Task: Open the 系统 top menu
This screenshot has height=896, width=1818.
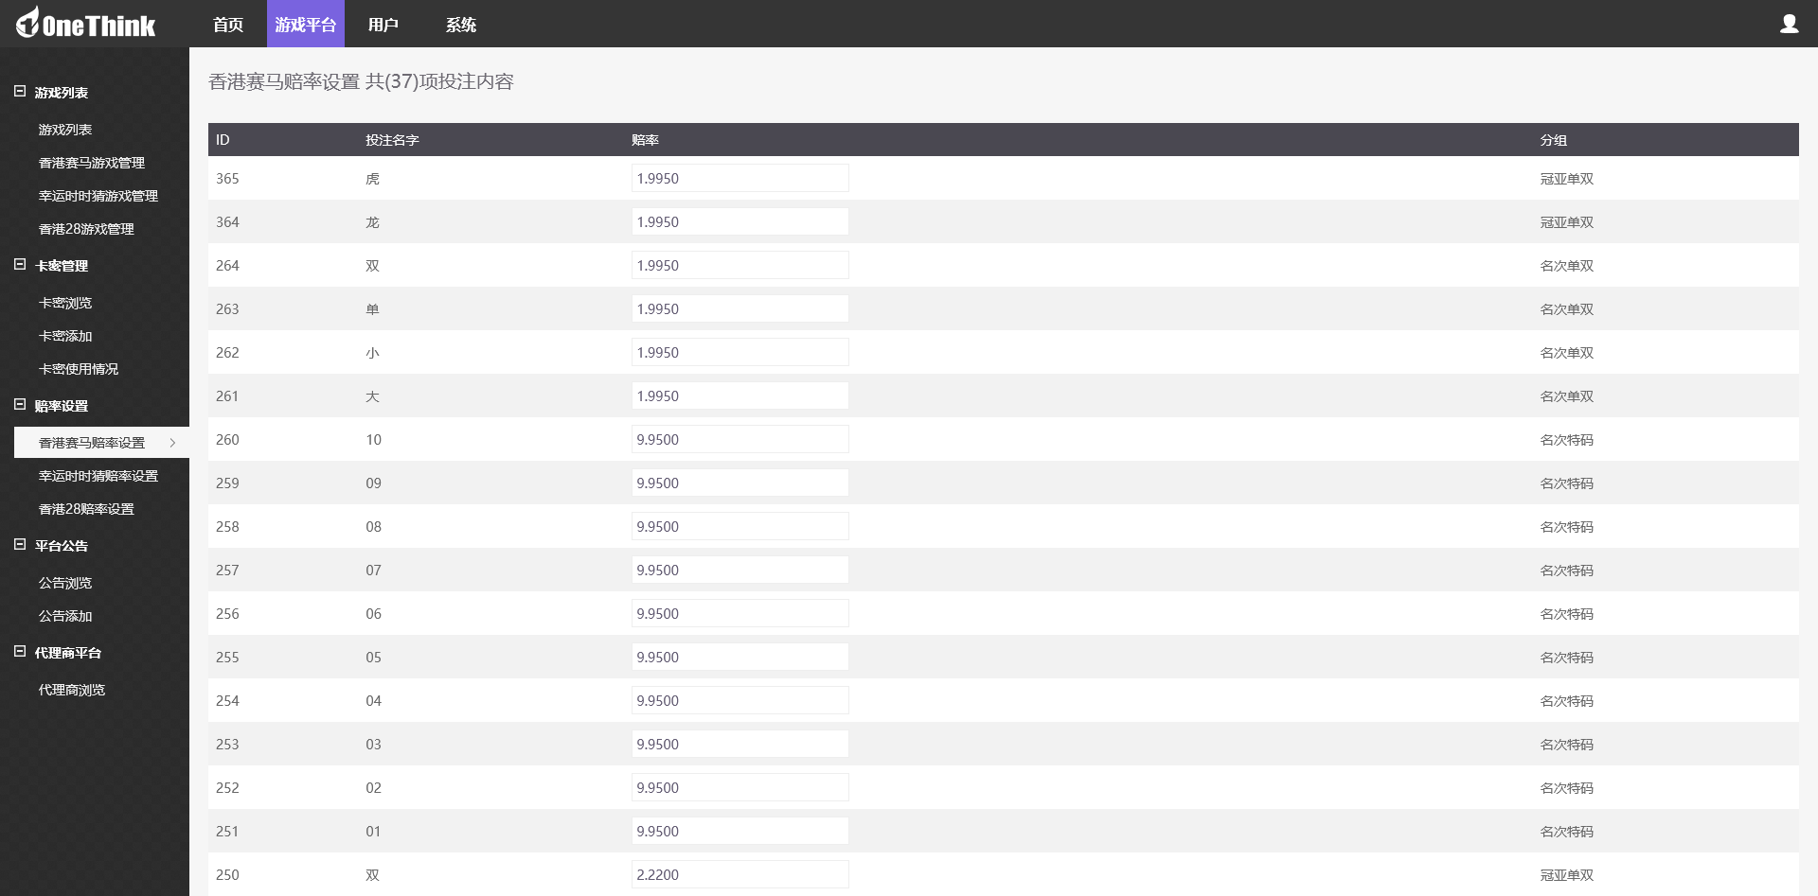Action: click(461, 25)
